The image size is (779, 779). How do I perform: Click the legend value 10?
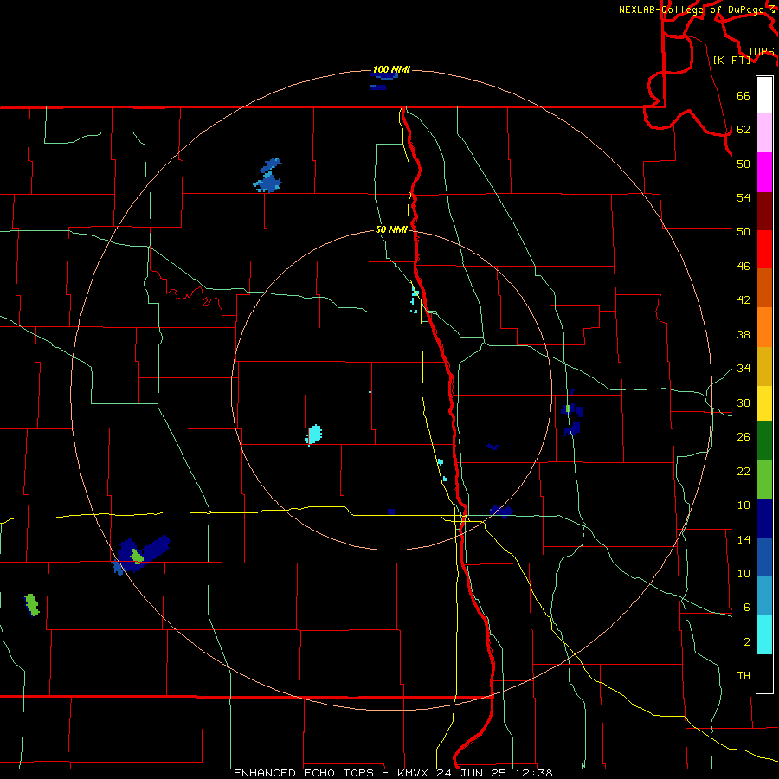[744, 574]
